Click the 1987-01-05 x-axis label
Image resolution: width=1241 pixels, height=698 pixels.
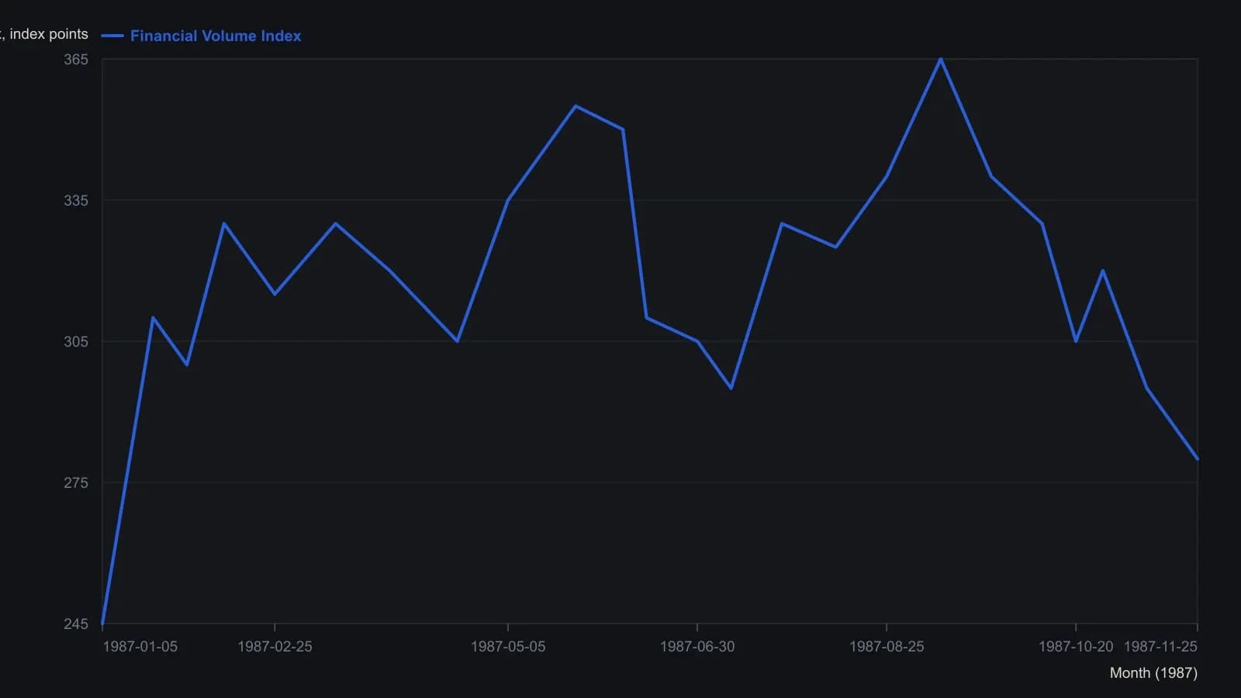140,647
